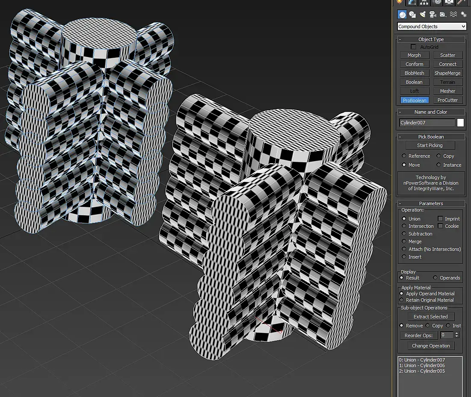Click the Start Picking button
This screenshot has height=397, width=471.
[430, 145]
